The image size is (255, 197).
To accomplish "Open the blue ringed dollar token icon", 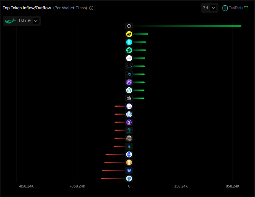I will tap(129, 114).
